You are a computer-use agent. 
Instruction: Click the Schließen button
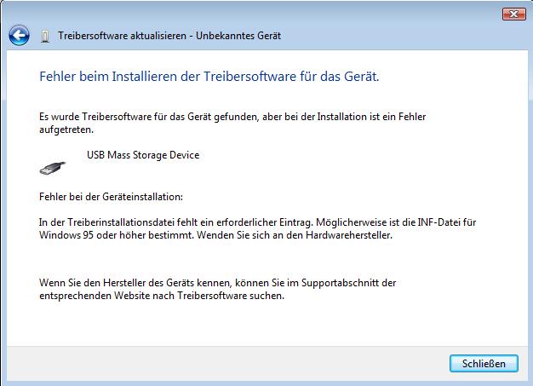[x=484, y=364]
